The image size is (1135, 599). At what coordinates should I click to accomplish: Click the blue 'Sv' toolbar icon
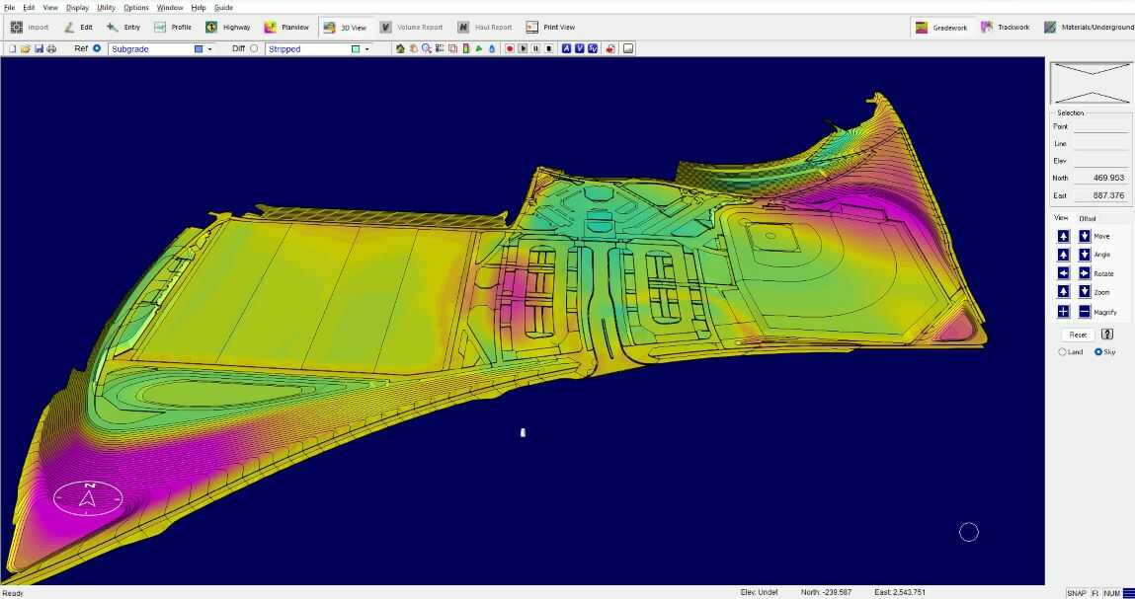(593, 48)
